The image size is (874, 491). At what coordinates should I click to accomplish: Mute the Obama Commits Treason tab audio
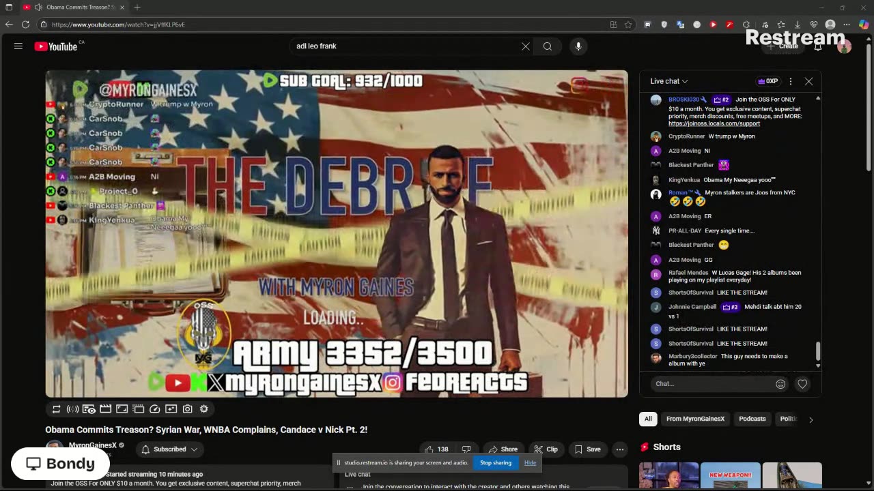click(38, 7)
